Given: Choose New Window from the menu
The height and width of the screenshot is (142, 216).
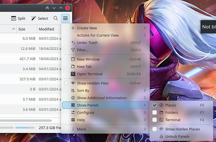Looking at the screenshot, I should pyautogui.click(x=88, y=59).
